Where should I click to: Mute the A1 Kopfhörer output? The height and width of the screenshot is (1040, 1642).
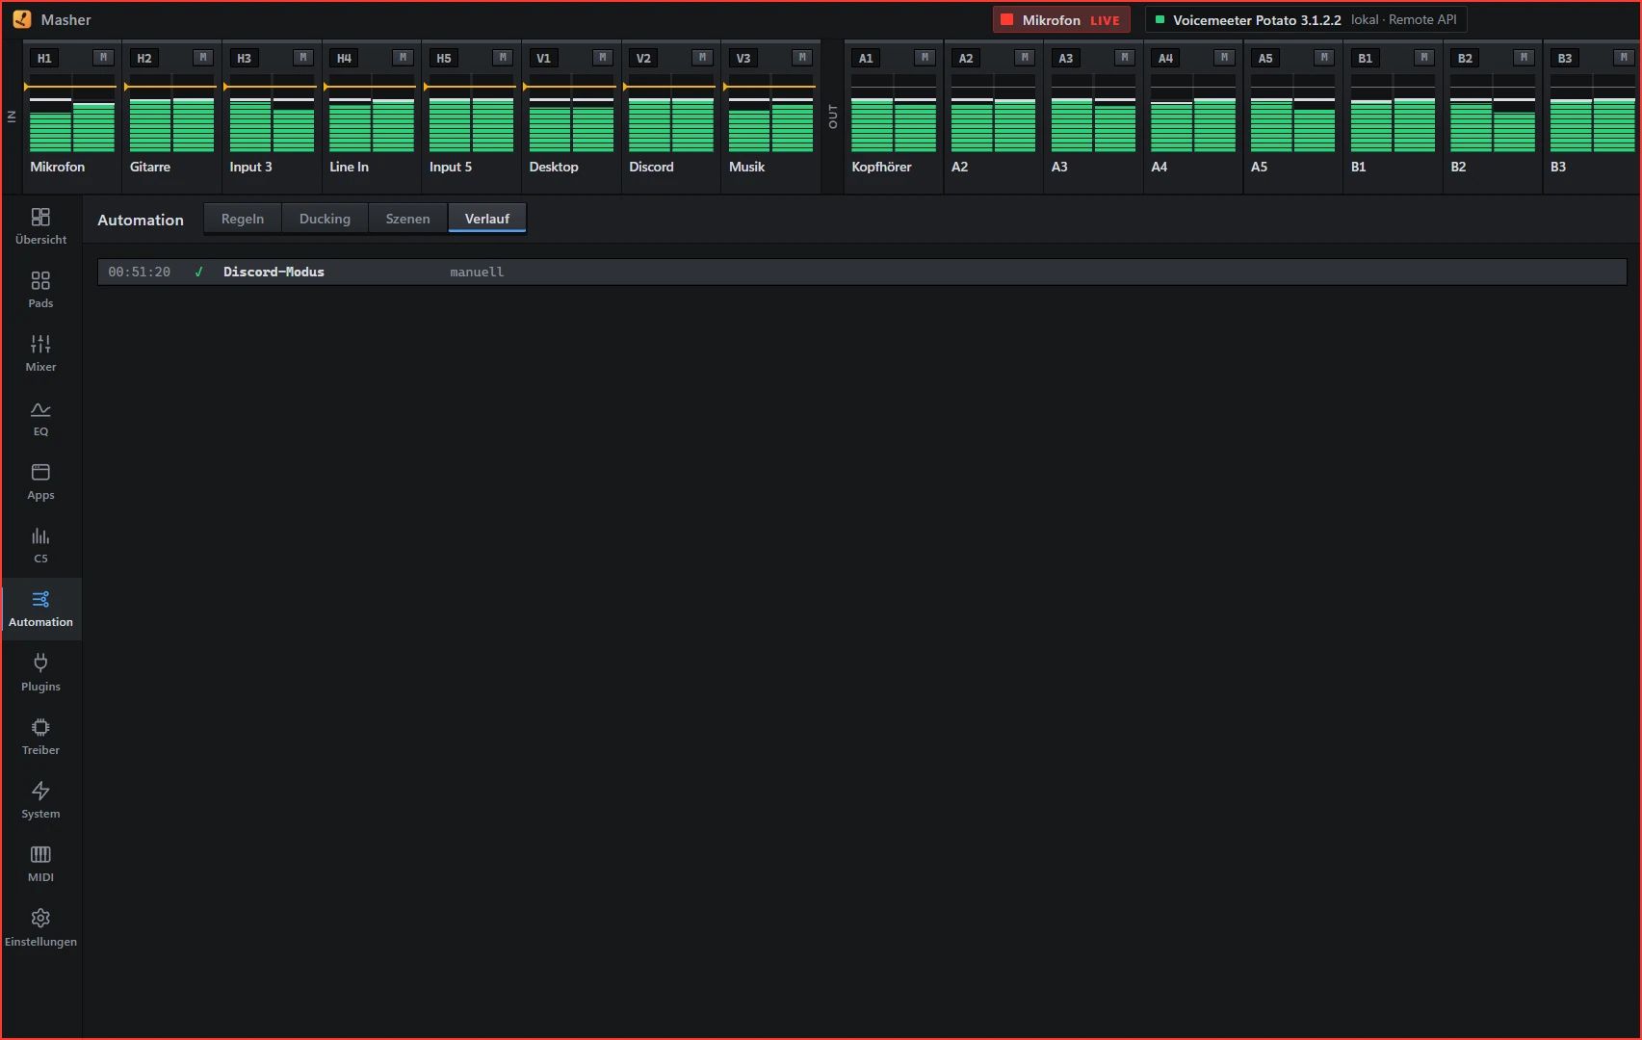925,58
